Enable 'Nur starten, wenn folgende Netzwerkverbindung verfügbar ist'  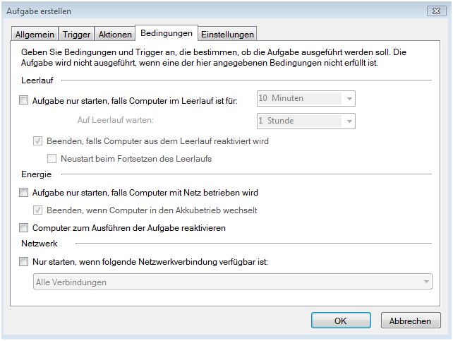tap(24, 261)
